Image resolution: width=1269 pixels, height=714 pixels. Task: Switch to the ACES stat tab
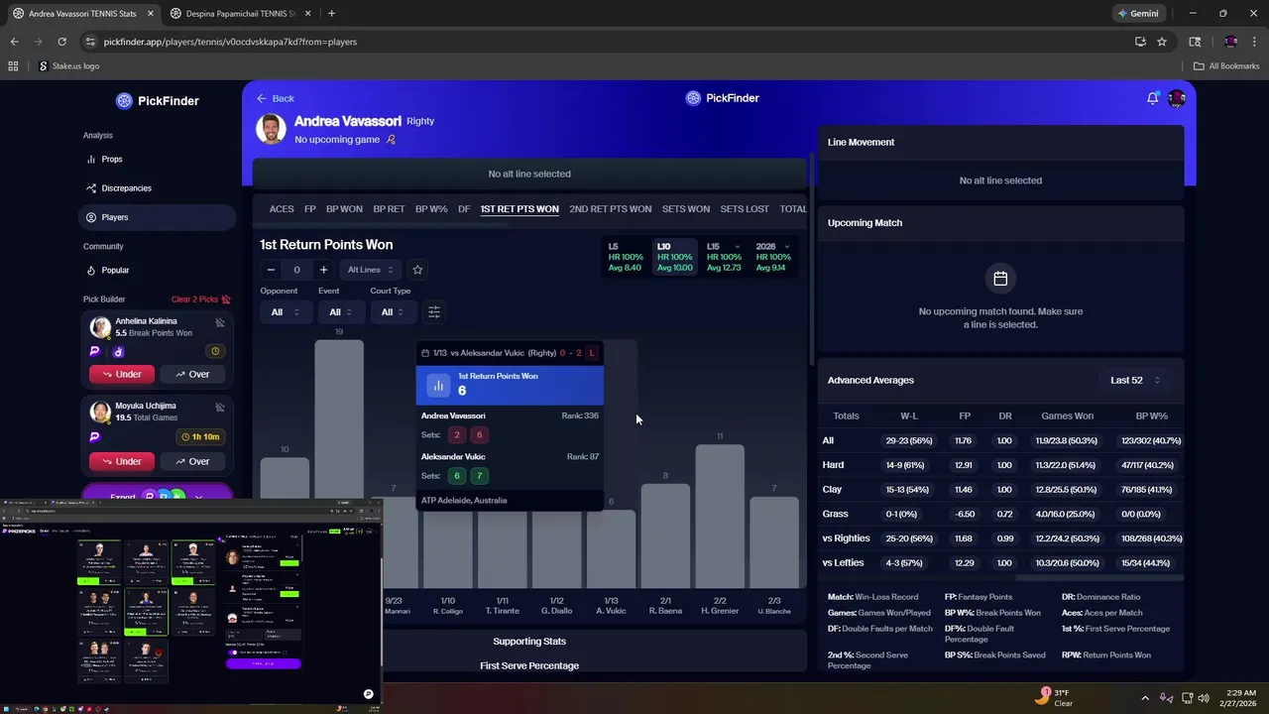coord(282,209)
